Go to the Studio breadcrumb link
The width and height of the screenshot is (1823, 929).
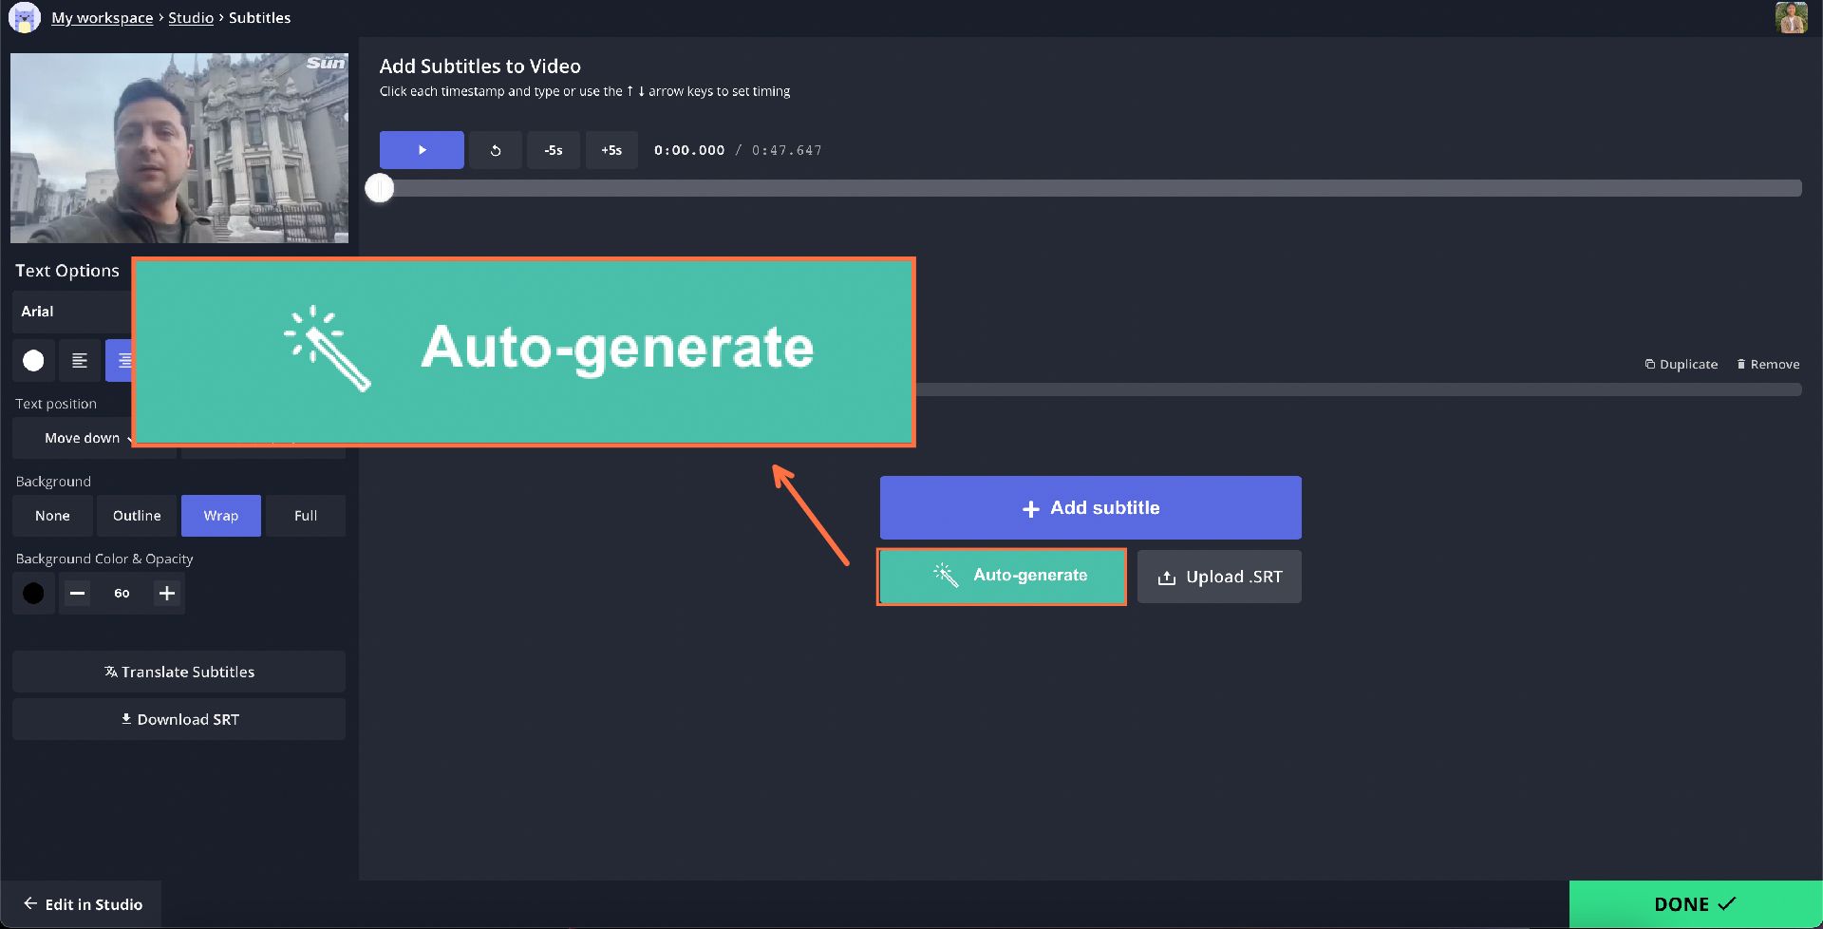coord(191,18)
